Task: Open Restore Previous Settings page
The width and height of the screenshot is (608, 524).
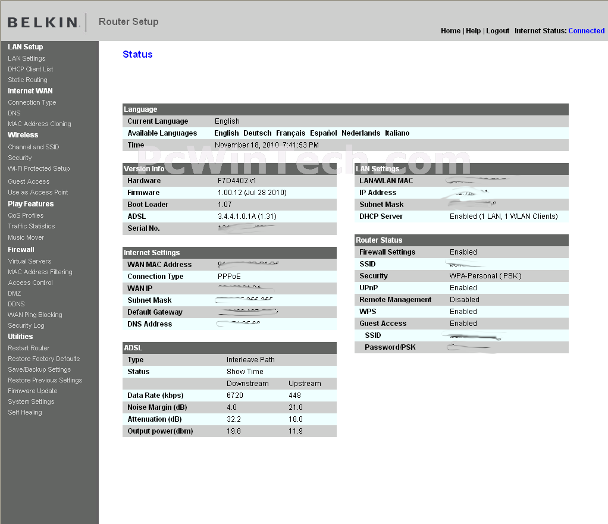Action: point(45,380)
